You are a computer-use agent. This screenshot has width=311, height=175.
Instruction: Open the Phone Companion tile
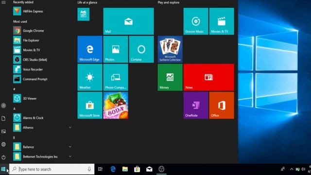click(116, 77)
